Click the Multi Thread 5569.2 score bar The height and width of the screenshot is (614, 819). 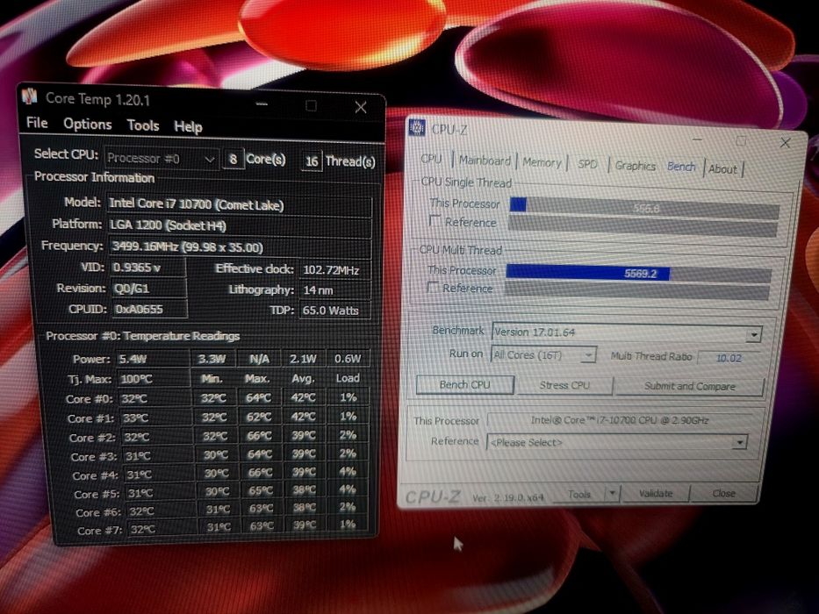click(x=638, y=273)
